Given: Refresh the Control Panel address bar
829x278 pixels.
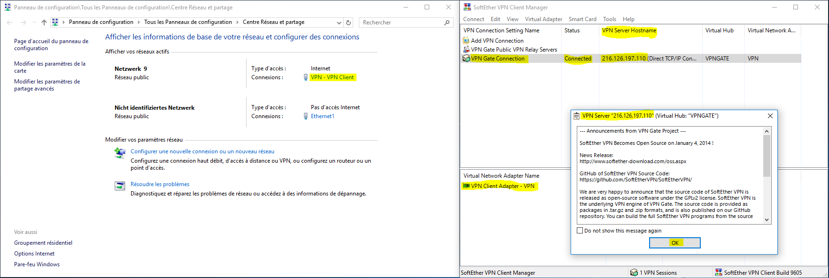Looking at the screenshot, I should coord(349,23).
